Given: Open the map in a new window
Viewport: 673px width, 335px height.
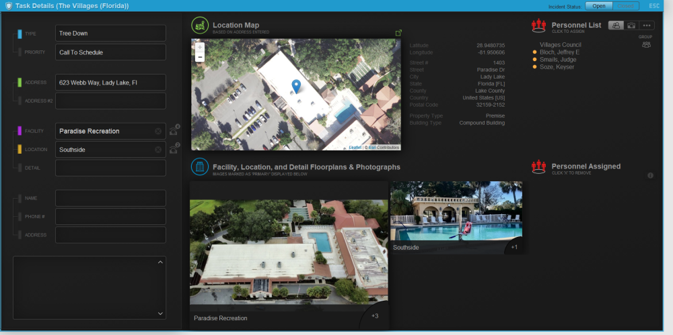Looking at the screenshot, I should pyautogui.click(x=398, y=33).
